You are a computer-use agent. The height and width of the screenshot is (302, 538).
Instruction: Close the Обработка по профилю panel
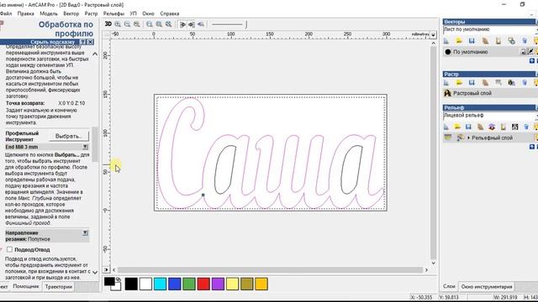[x=90, y=42]
